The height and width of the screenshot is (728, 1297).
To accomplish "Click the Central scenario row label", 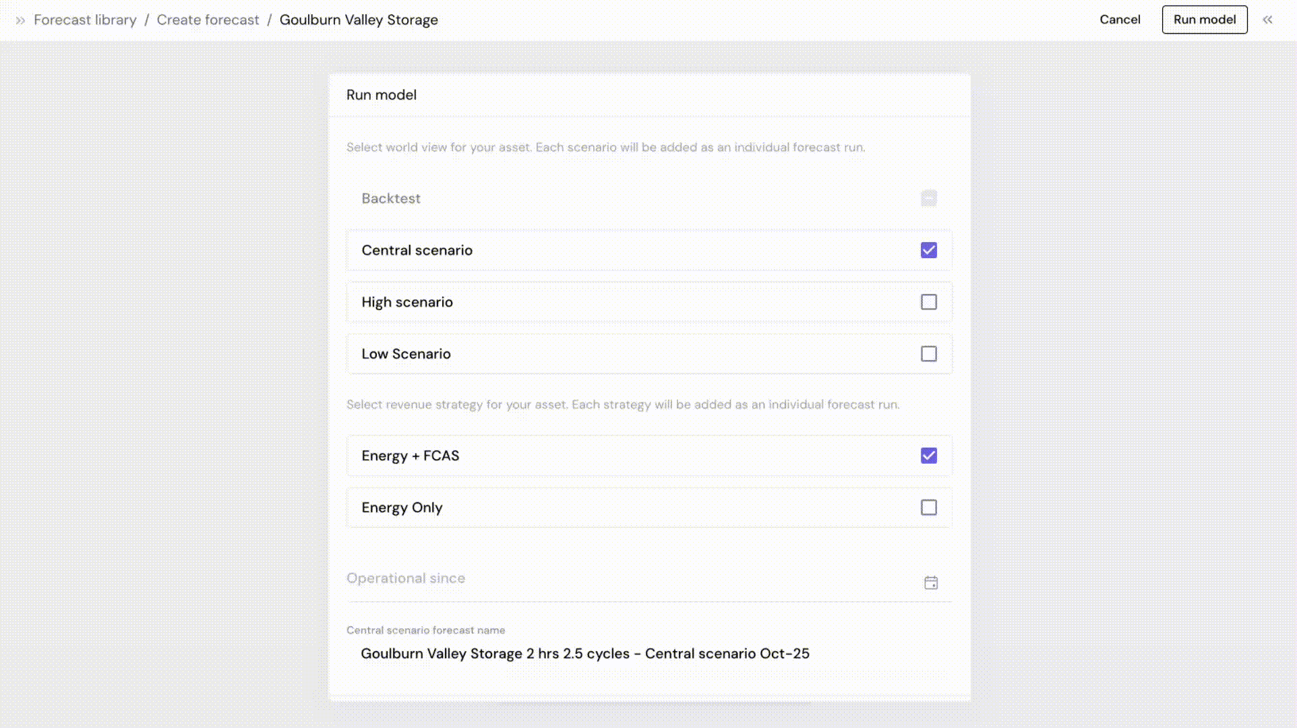I will coord(417,250).
